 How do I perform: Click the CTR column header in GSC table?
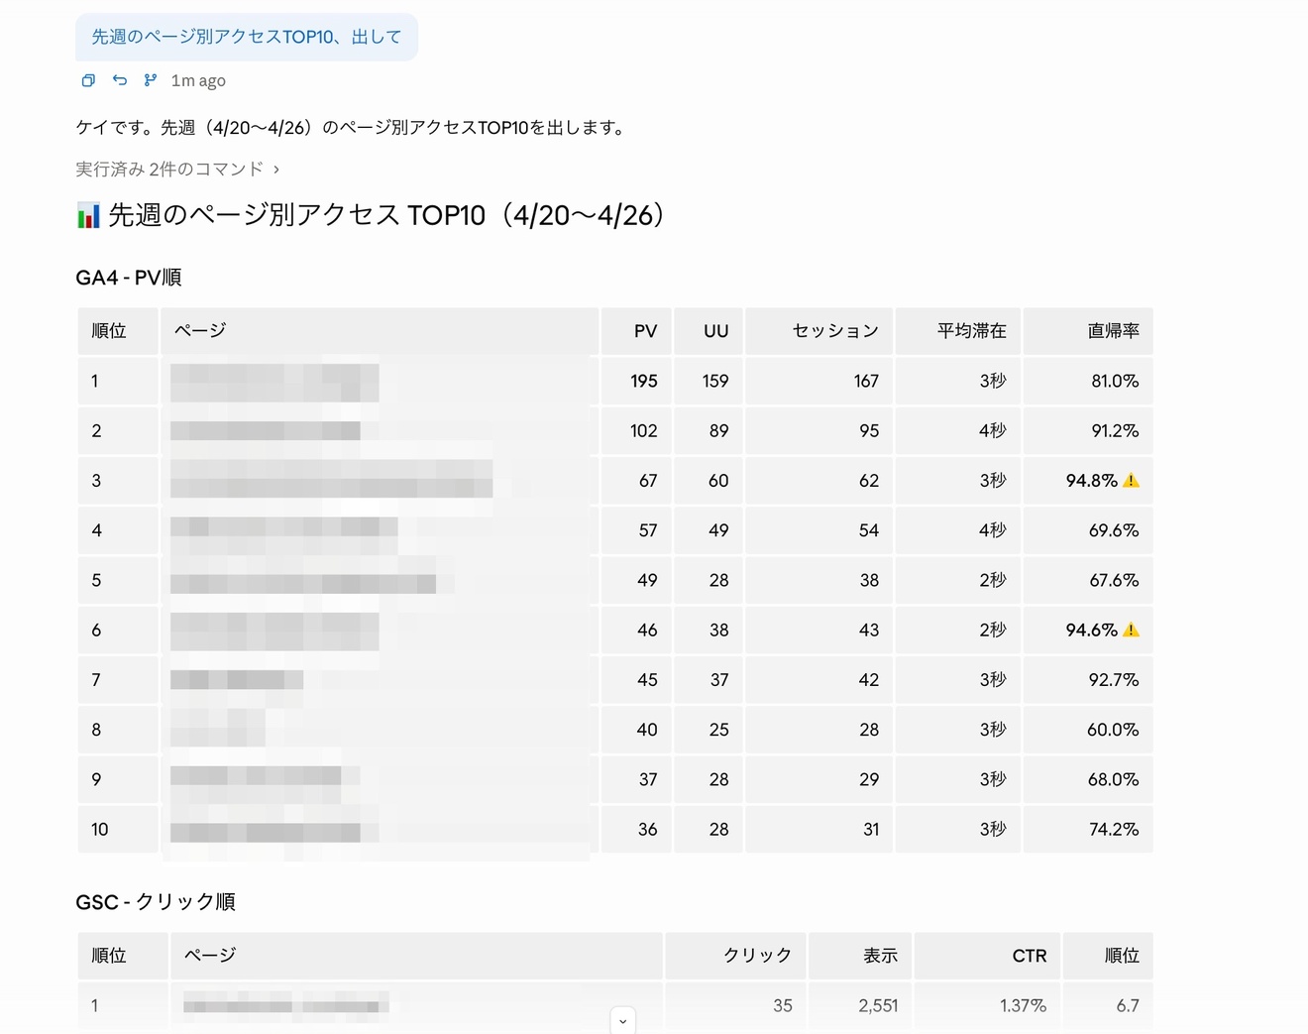tap(1029, 956)
